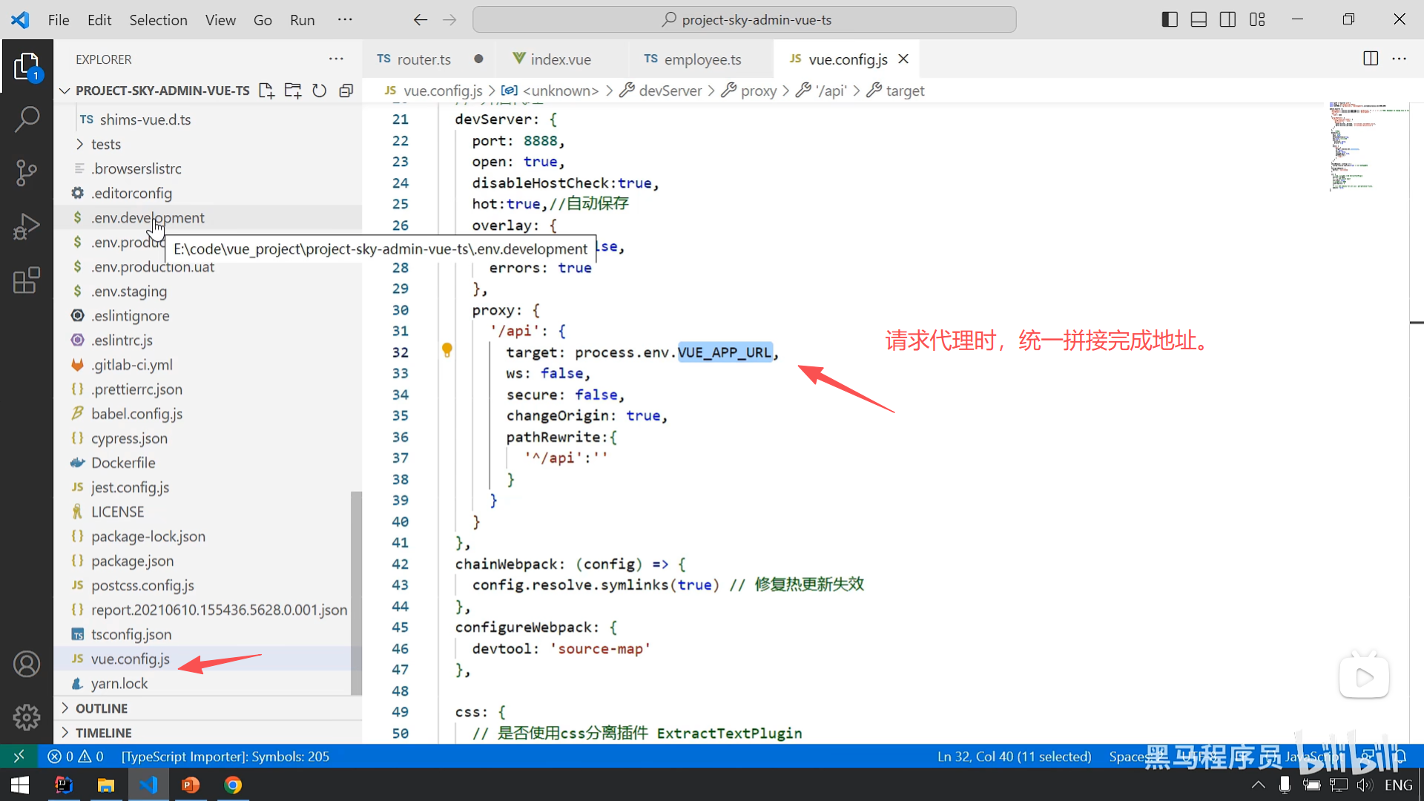Toggle the primary side bar layout button
Screen dimensions: 1424x801
point(1170,19)
